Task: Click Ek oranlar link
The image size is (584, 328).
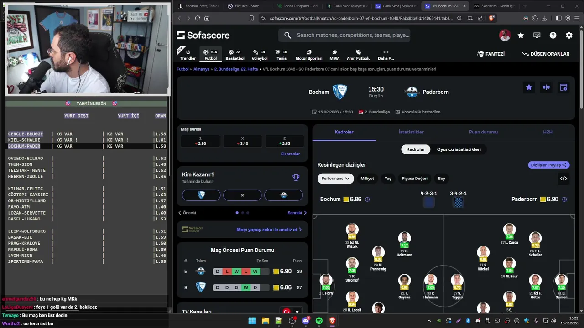Action: click(x=290, y=154)
